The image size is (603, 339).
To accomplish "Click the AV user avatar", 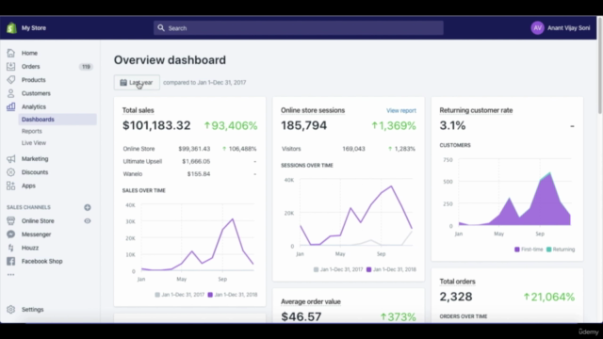I will pyautogui.click(x=538, y=27).
